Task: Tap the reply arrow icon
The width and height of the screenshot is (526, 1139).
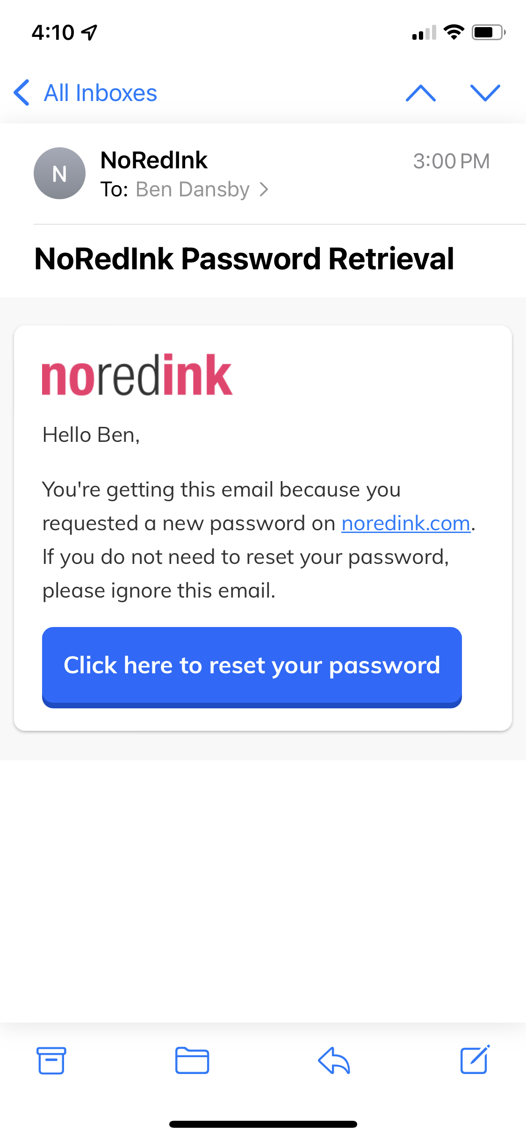Action: [334, 1060]
